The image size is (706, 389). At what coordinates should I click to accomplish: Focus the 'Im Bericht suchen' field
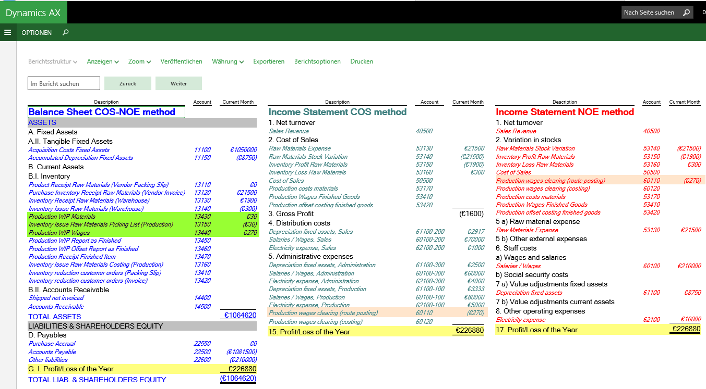tap(64, 83)
